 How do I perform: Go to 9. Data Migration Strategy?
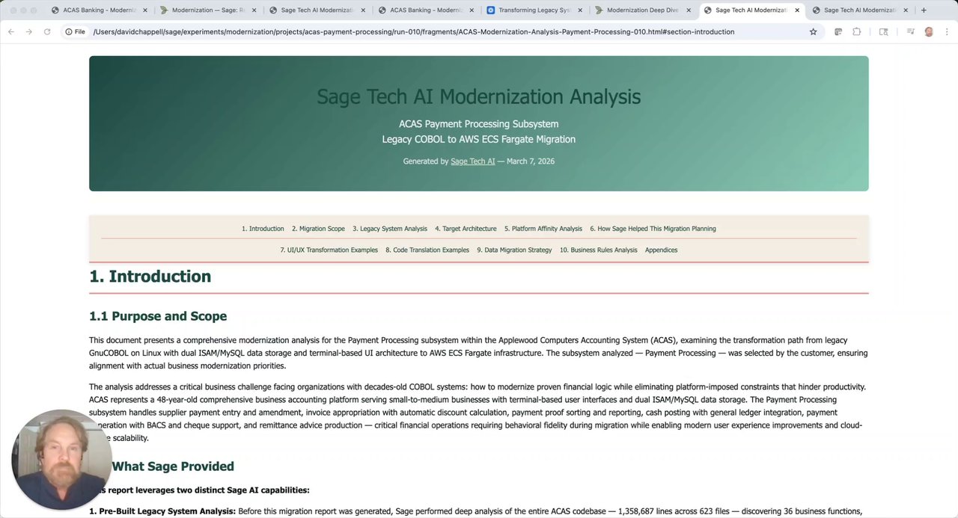(x=514, y=250)
